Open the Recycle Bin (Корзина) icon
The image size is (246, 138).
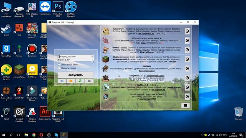pos(239,113)
